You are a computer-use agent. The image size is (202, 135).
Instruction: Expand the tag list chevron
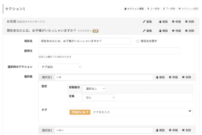click(190, 111)
